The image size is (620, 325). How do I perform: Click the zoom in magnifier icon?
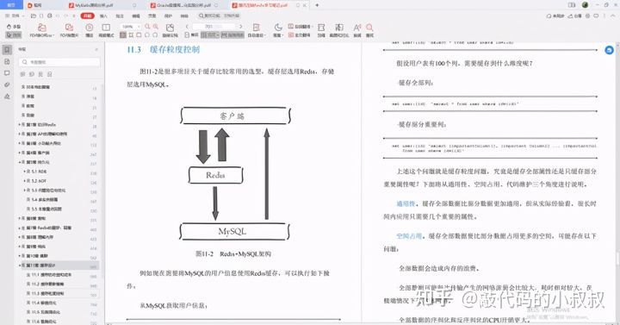click(x=155, y=27)
